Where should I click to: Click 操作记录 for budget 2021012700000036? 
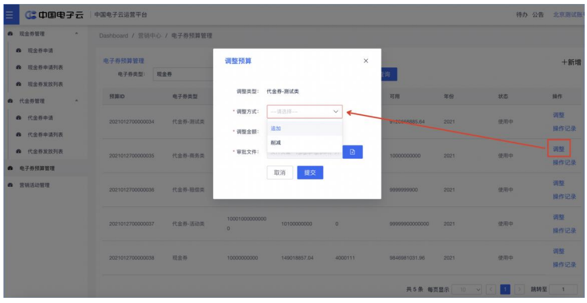pyautogui.click(x=564, y=197)
